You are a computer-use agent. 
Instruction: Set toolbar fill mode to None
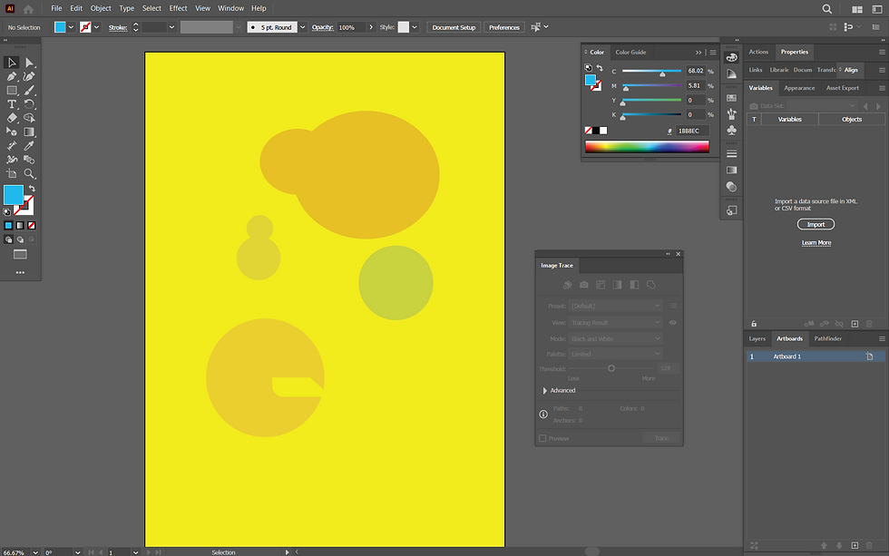[32, 226]
